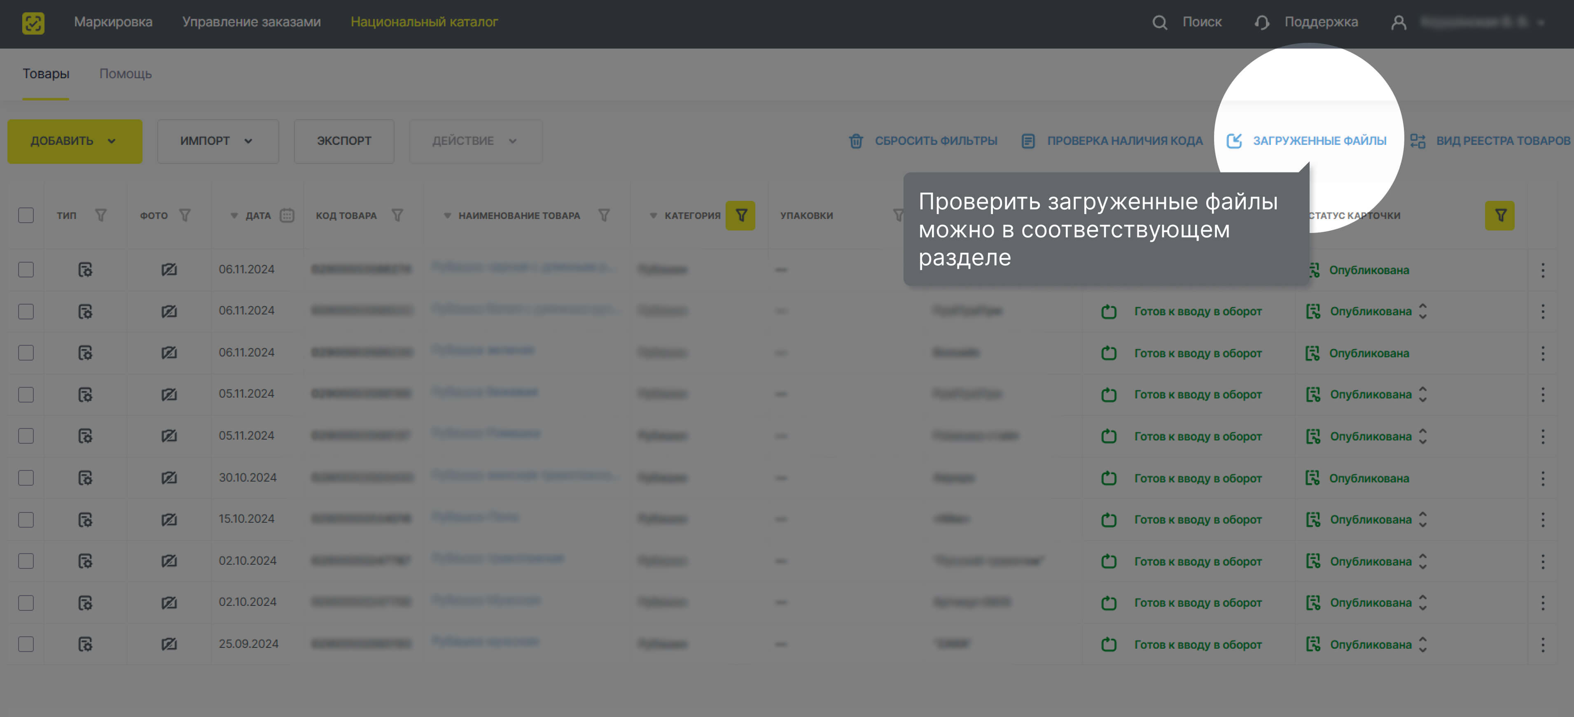1574x717 pixels.
Task: Click the search magnifier icon in header
Action: coord(1159,23)
